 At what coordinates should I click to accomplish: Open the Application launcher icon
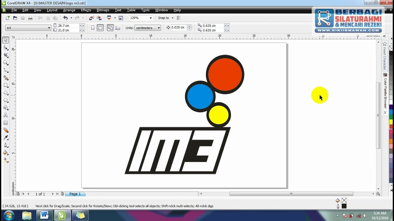pyautogui.click(x=109, y=18)
